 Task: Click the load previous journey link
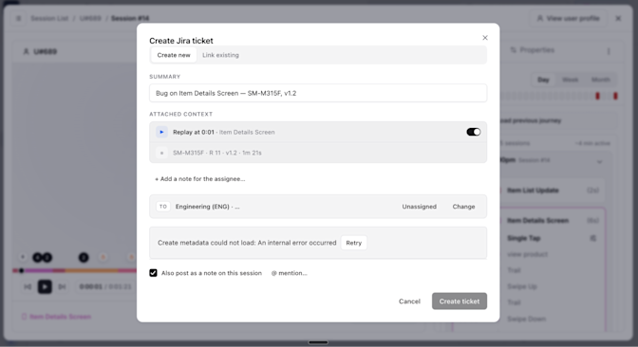click(x=531, y=120)
